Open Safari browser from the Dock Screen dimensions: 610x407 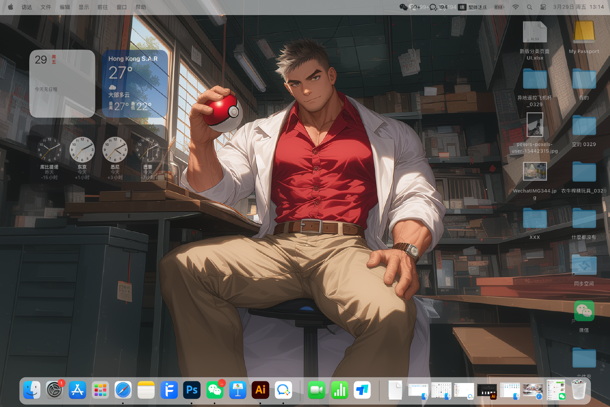(123, 390)
